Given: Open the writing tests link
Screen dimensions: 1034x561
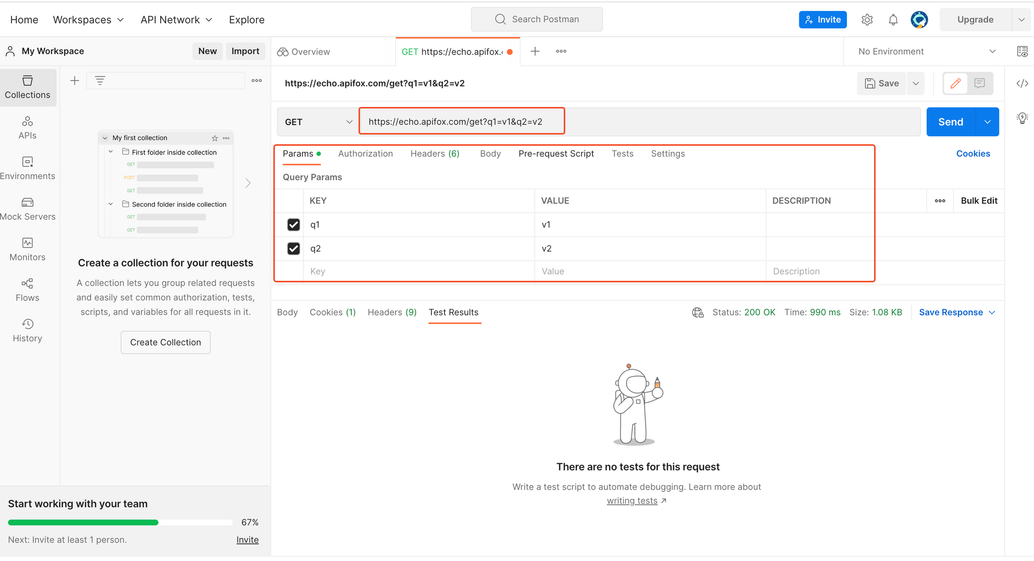Looking at the screenshot, I should [632, 501].
